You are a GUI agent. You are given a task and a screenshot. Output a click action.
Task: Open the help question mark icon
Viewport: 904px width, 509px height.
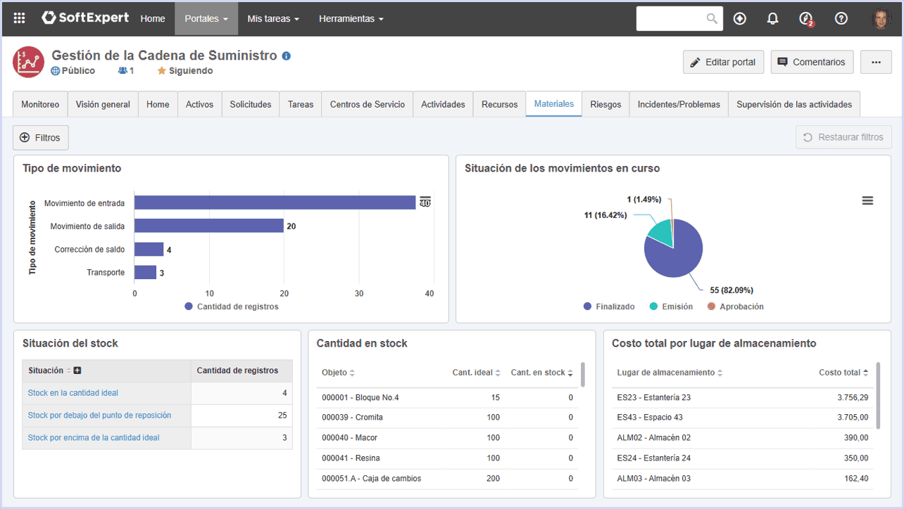point(841,19)
